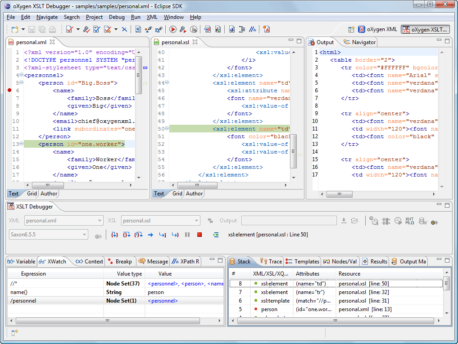Click the Run to cursor debugger icon
458x344 pixels.
163,235
